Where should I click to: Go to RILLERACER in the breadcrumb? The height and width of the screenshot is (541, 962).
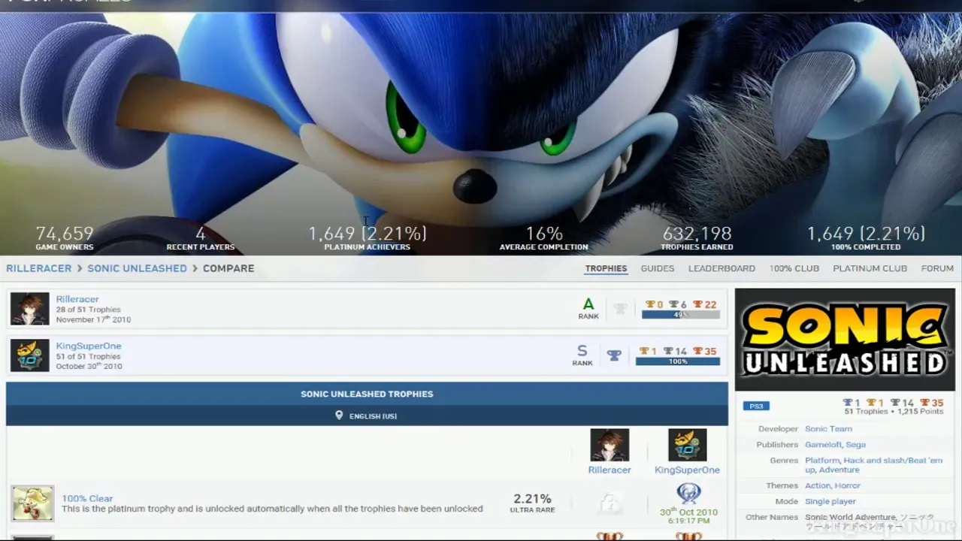[x=38, y=268]
